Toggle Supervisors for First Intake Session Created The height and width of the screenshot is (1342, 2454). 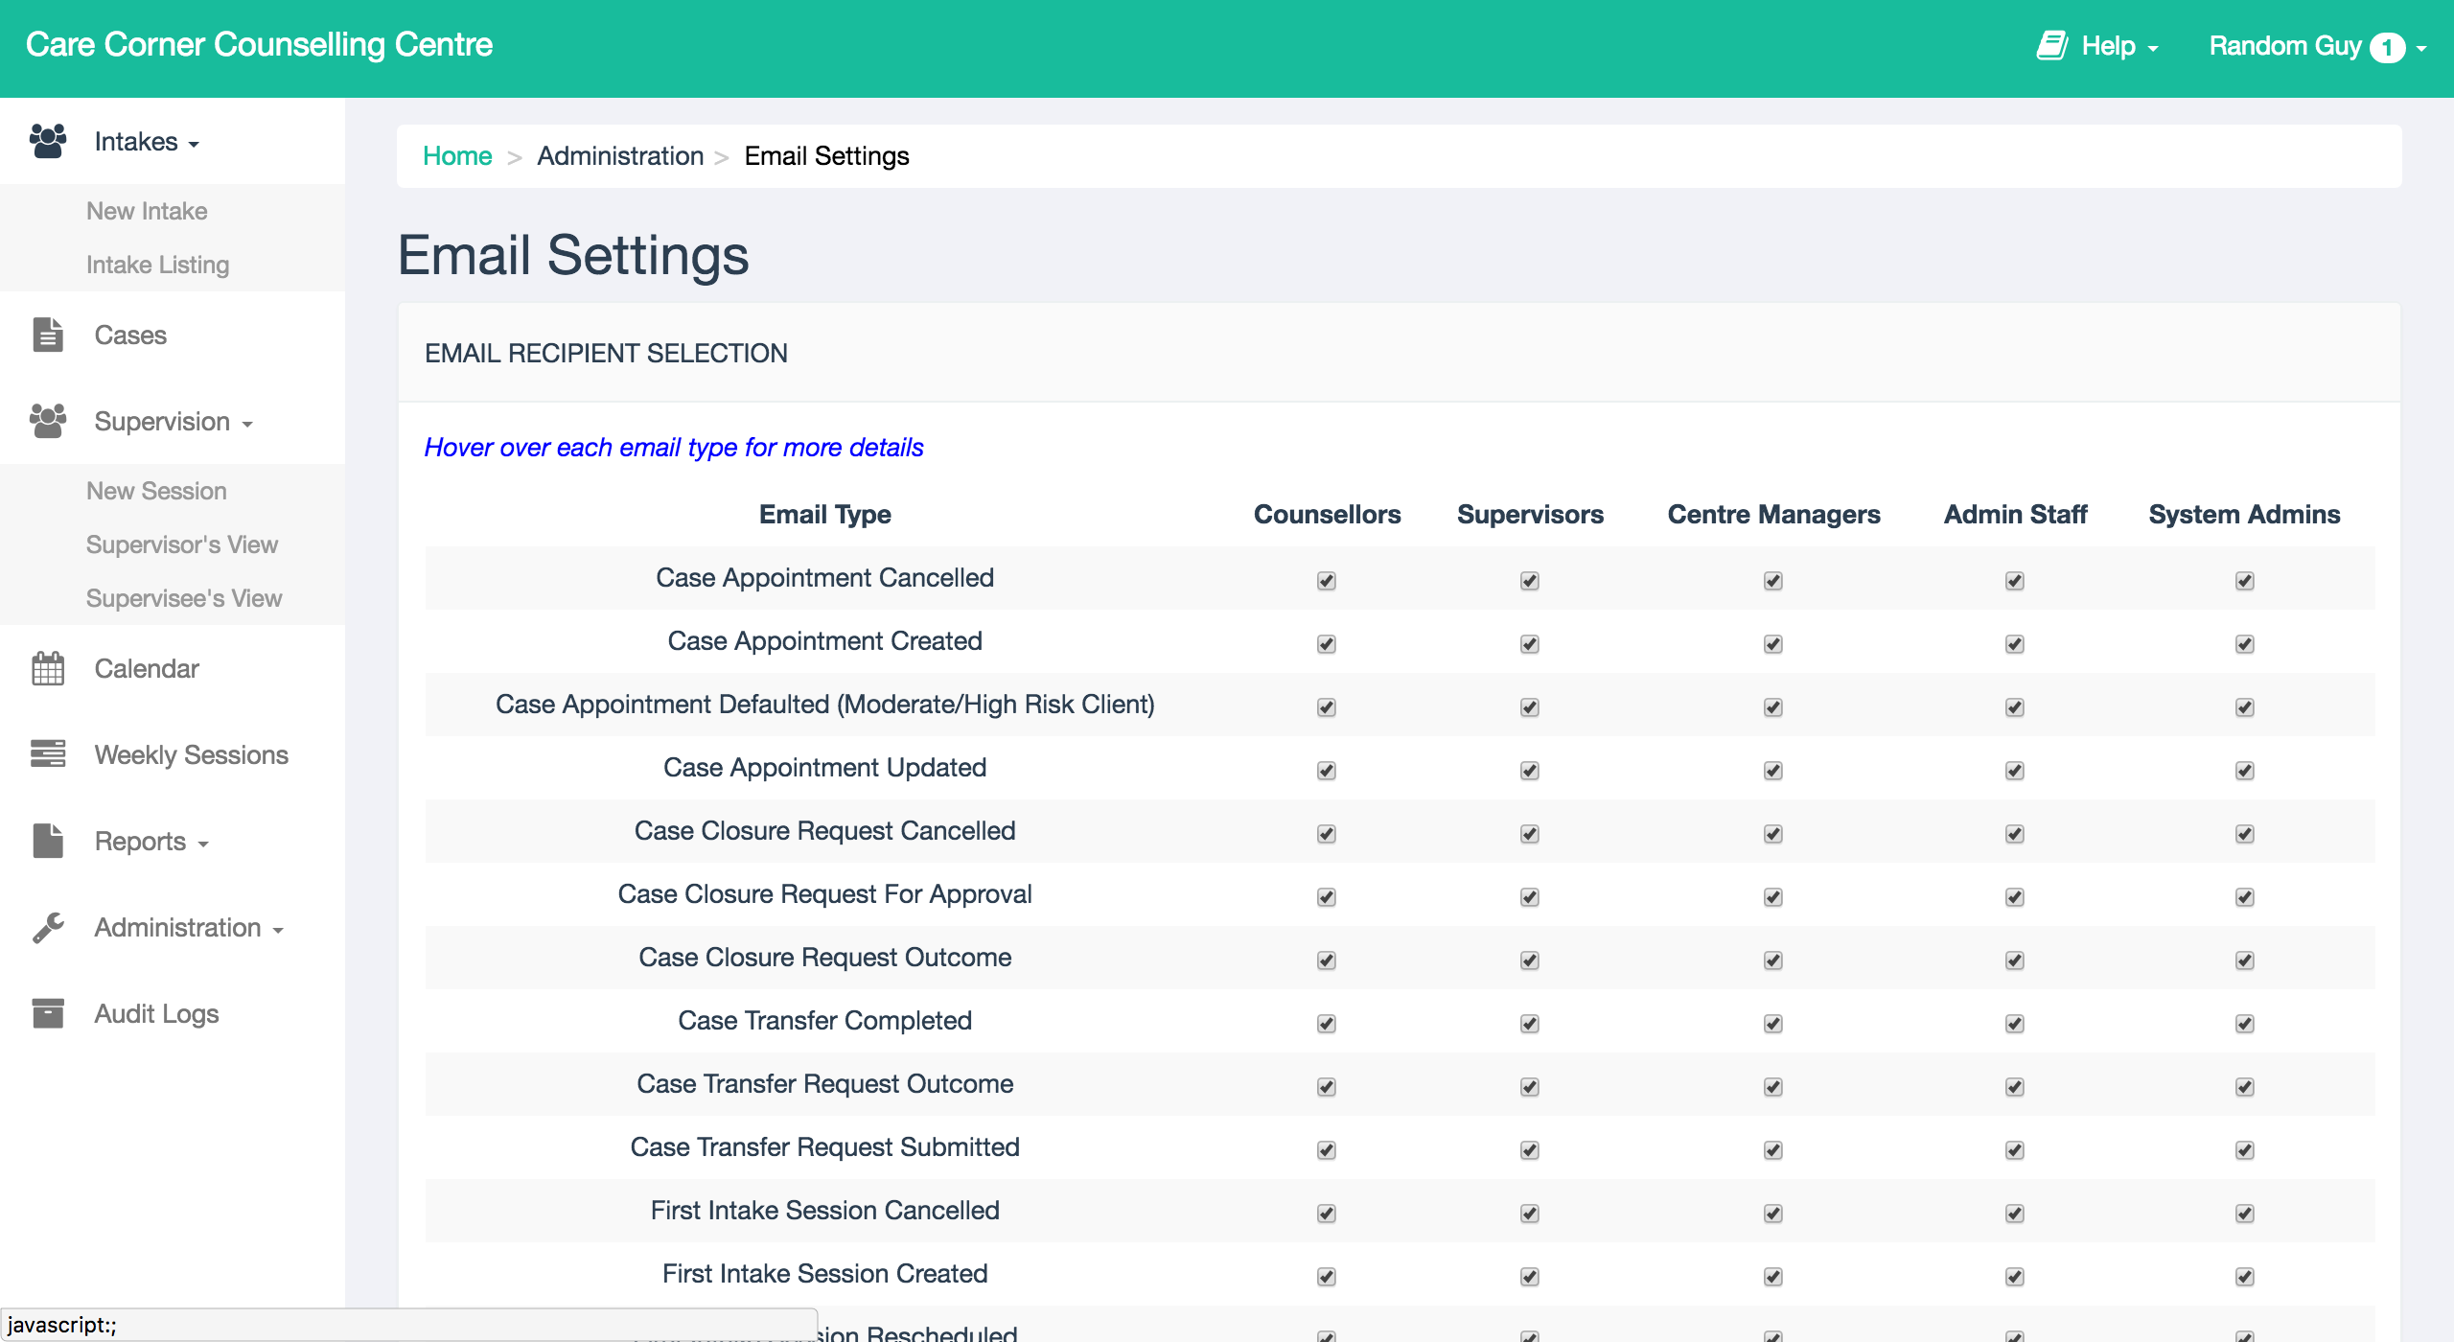(x=1530, y=1277)
